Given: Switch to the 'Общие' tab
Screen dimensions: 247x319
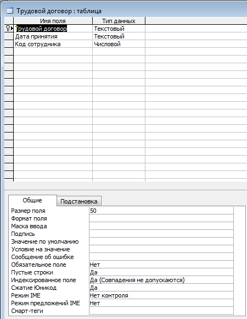Looking at the screenshot, I should point(32,200).
